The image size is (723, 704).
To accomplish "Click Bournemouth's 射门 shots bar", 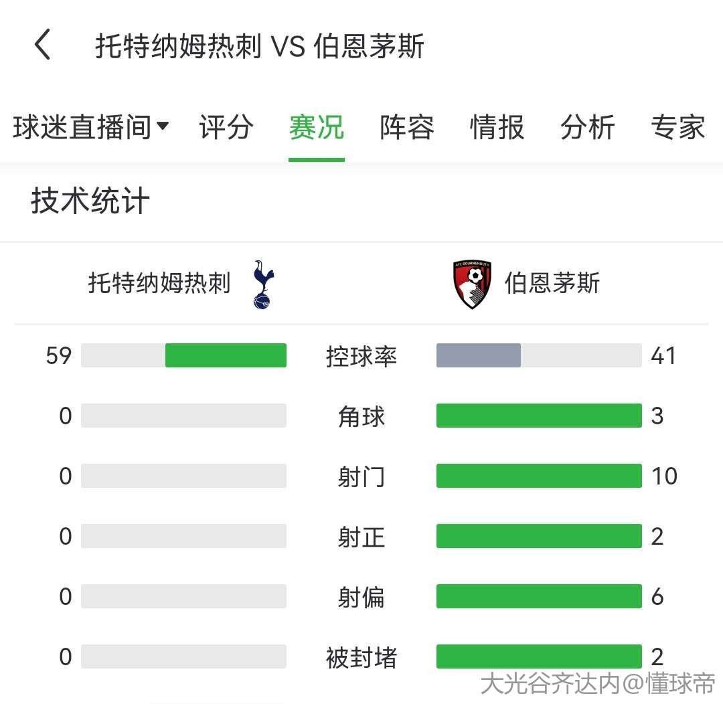I will tap(539, 476).
